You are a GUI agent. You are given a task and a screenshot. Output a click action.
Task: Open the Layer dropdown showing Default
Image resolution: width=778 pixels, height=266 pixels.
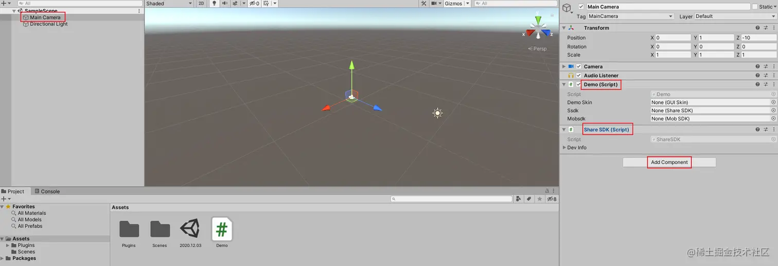736,16
